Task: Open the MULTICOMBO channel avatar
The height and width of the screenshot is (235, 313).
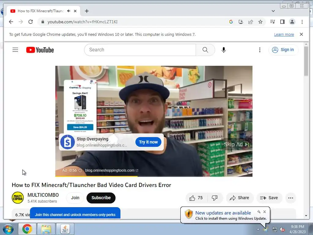Action: point(18,198)
